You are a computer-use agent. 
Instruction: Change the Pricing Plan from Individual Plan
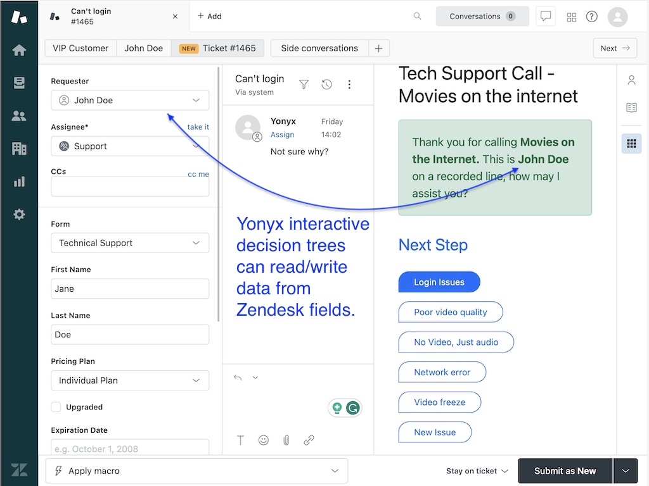129,380
